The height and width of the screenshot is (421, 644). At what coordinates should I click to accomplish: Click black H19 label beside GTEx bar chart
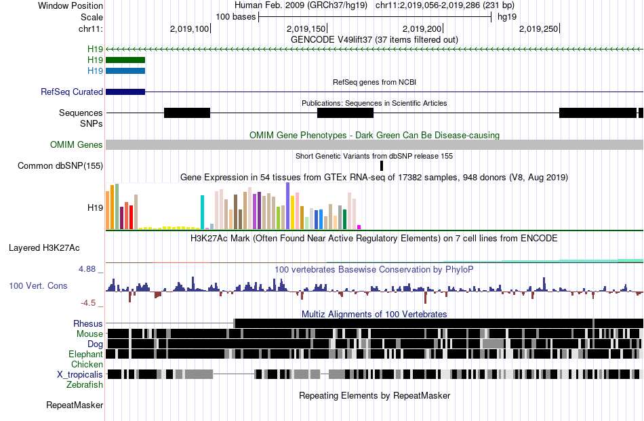[95, 208]
